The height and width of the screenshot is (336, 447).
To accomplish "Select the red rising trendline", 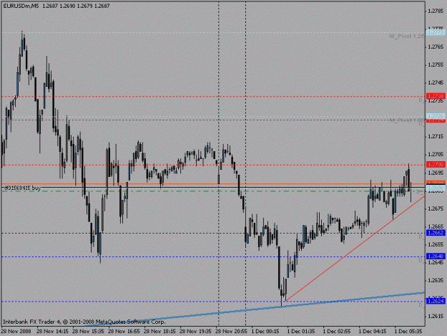I will tap(355, 249).
